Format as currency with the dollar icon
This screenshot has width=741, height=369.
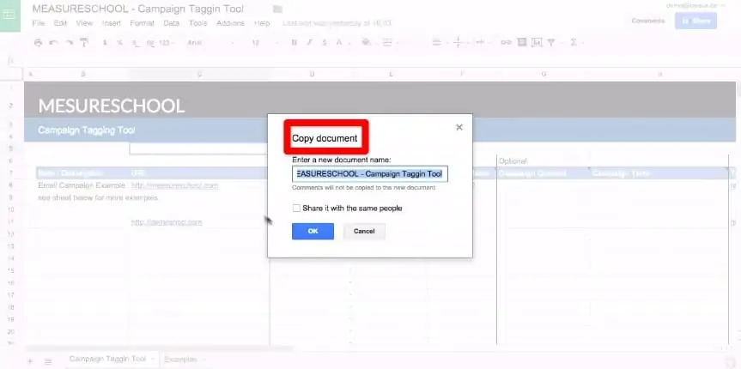coord(105,43)
